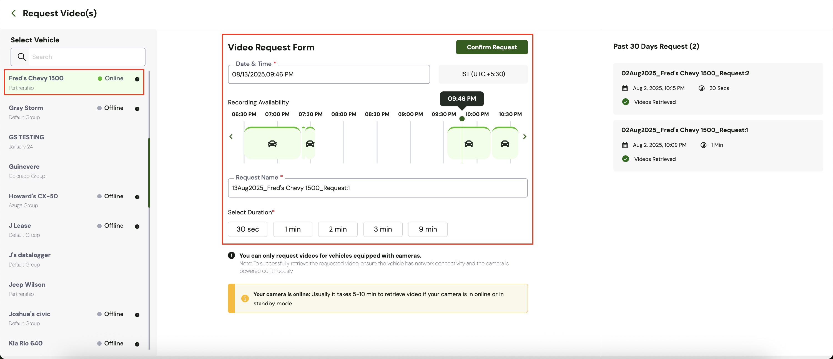Click the gray Offline status dot for Gray Storm

tap(99, 108)
